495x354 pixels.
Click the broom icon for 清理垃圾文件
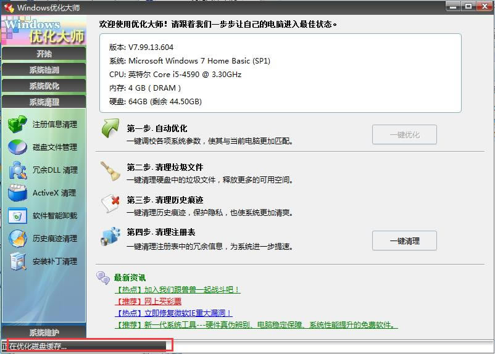pos(110,171)
